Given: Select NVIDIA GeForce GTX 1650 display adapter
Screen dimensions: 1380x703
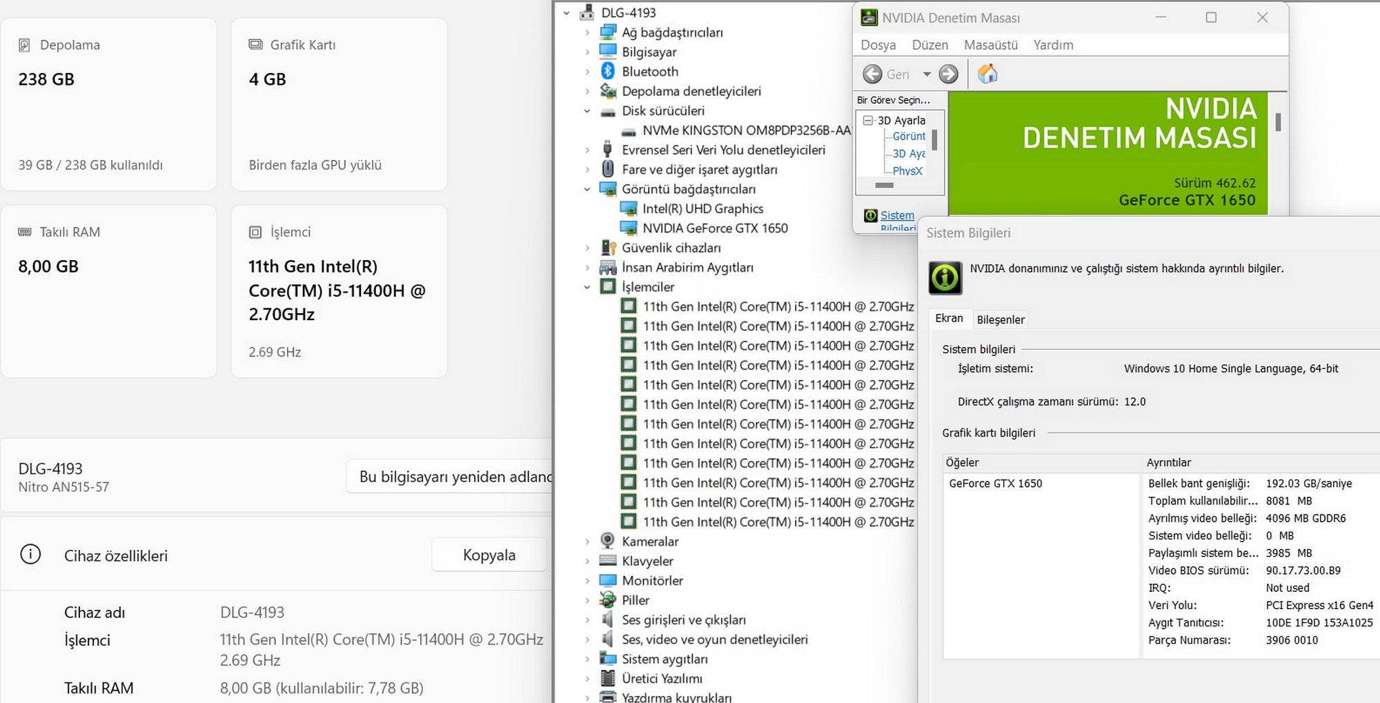Looking at the screenshot, I should point(714,228).
